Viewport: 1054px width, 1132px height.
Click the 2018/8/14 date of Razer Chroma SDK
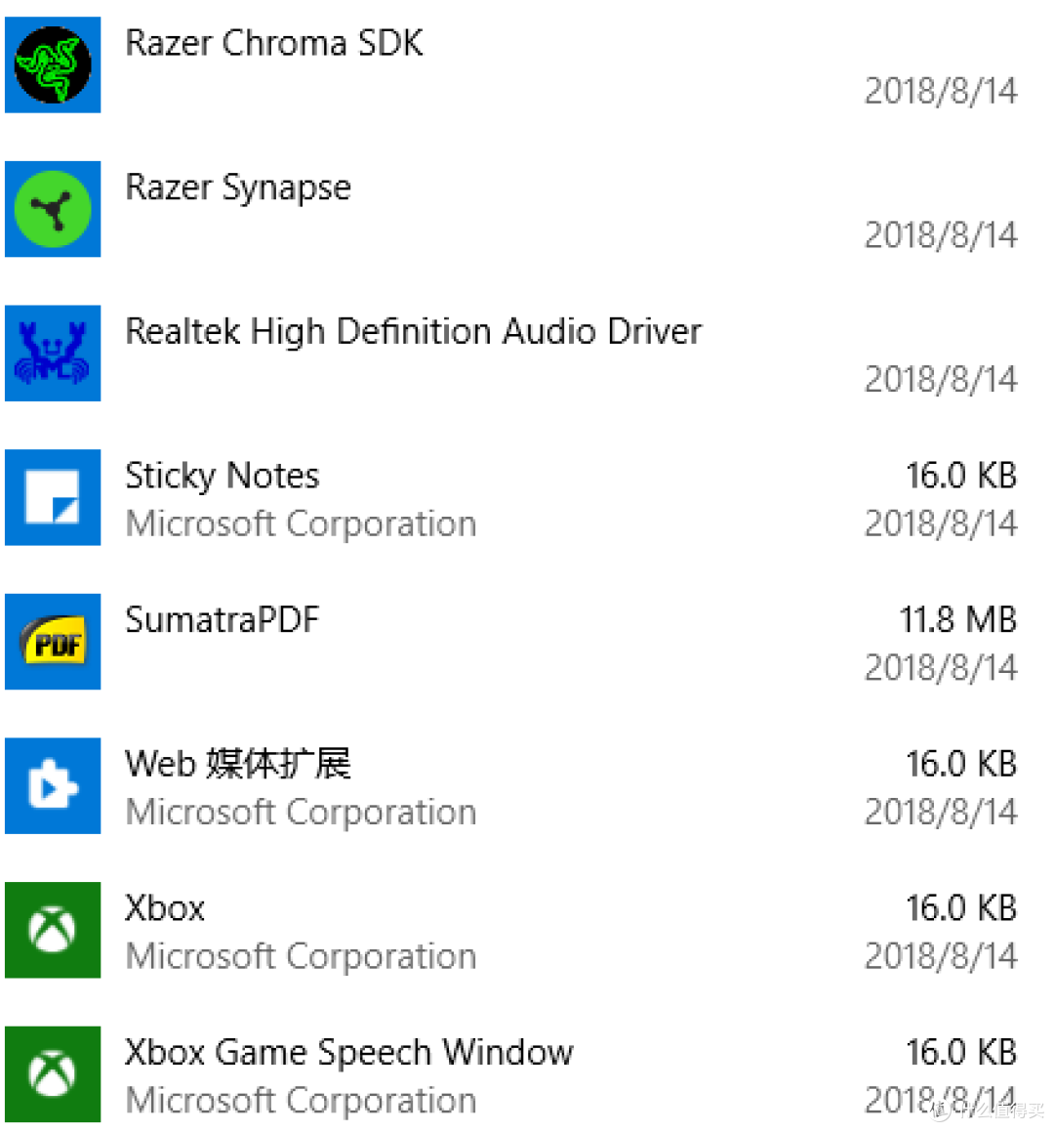(x=942, y=92)
